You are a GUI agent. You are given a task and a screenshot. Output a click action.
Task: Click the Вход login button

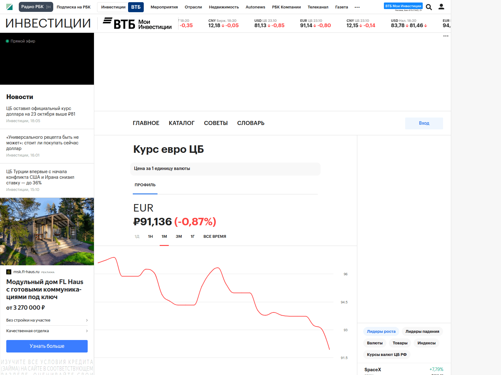pos(424,123)
